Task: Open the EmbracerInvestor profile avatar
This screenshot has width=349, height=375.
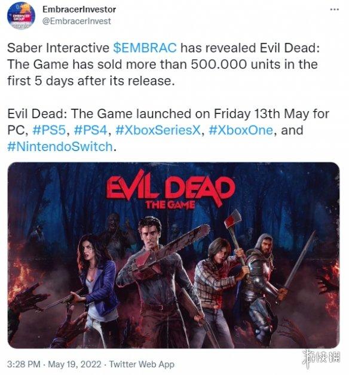Action: 21,16
